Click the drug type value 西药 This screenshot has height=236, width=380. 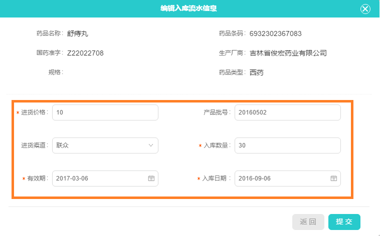[256, 72]
